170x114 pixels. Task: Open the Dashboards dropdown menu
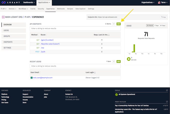click(x=29, y=2)
